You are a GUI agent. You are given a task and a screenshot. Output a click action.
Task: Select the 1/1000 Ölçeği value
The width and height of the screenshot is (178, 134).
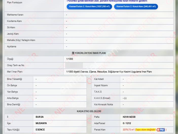click(69, 59)
